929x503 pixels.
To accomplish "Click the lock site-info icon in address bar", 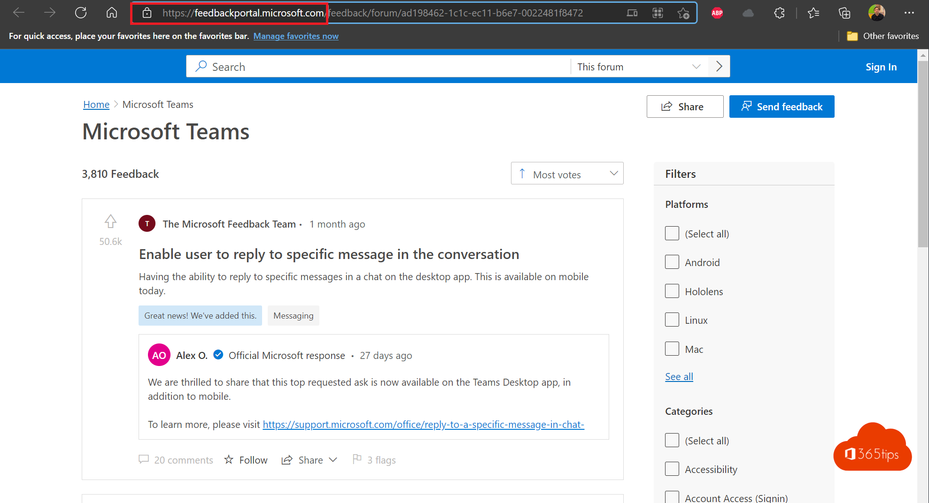I will coord(147,13).
